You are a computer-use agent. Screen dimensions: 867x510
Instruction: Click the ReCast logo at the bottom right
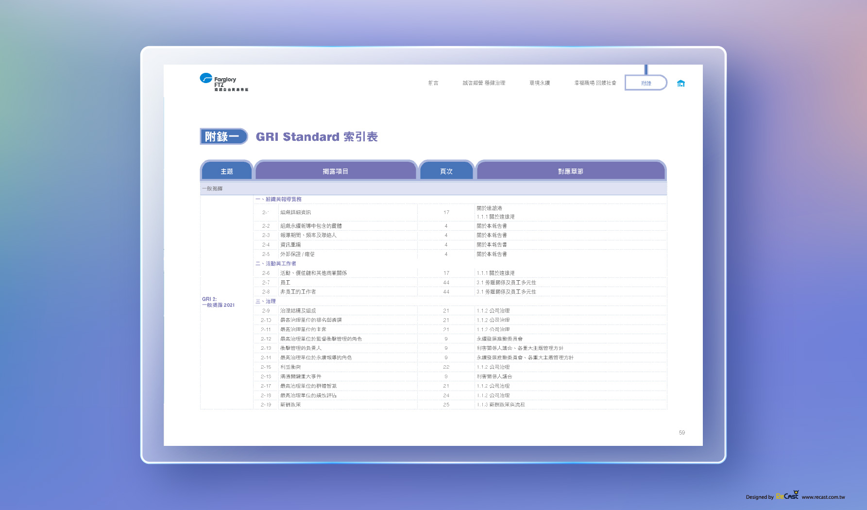coord(787,495)
